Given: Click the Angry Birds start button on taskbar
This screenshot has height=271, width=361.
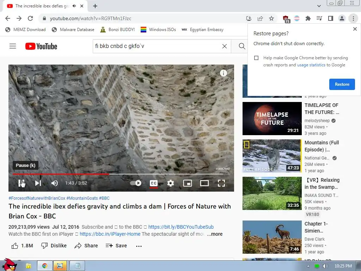Looking at the screenshot, I should coord(9,265).
